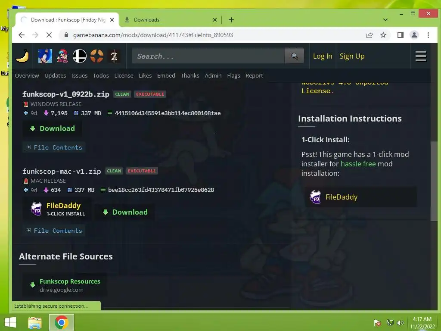
Task: Click the funkscop-v1_0922b.zip file name
Action: click(66, 94)
